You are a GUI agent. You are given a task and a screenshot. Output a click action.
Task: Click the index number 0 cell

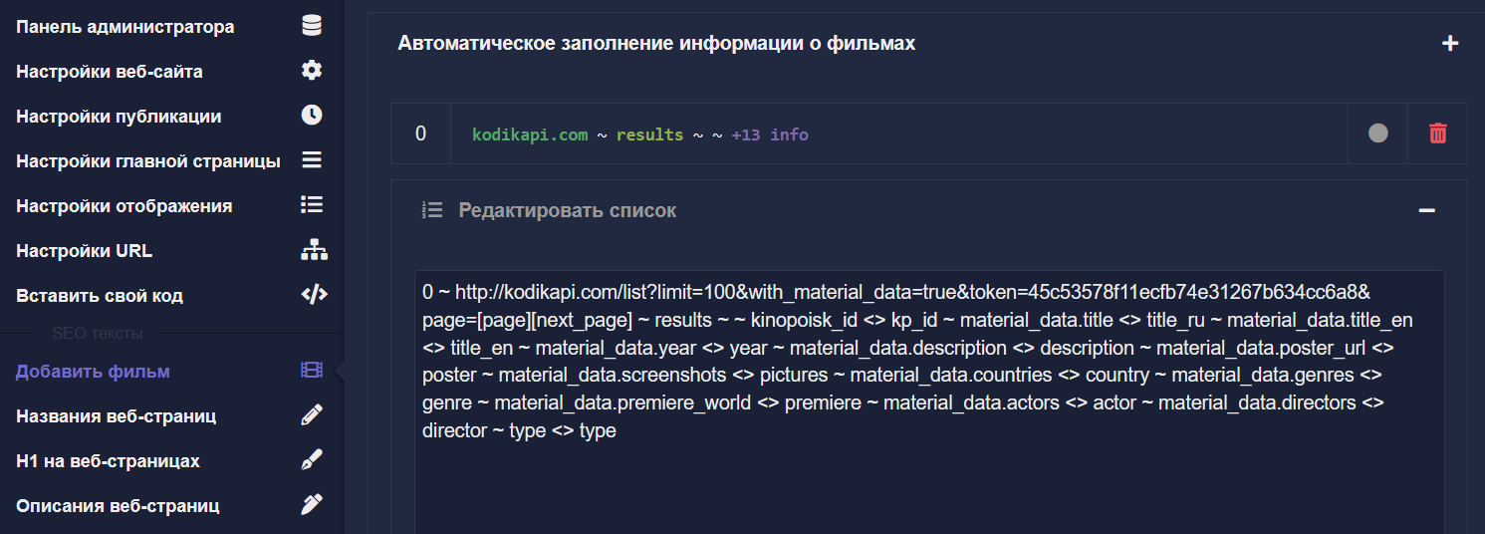420,133
